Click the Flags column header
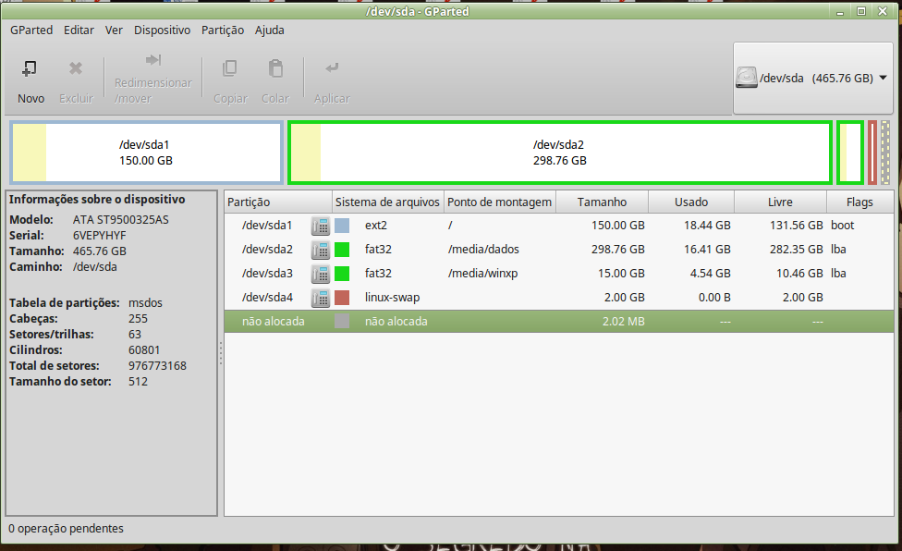 860,202
